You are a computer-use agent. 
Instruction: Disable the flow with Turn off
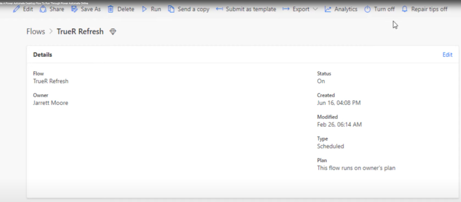[x=384, y=9]
